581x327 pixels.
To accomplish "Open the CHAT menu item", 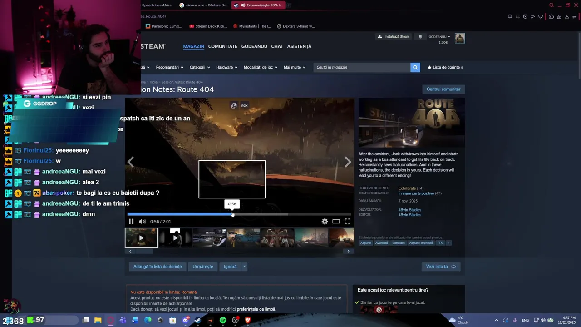I will click(277, 46).
